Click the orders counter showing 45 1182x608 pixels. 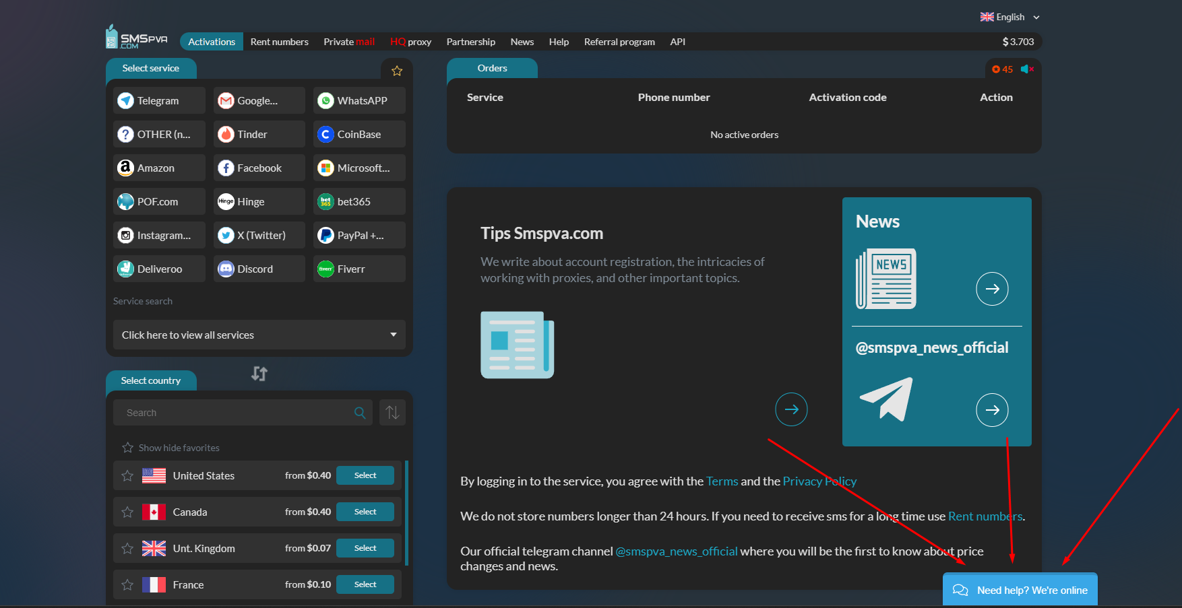click(x=1003, y=69)
